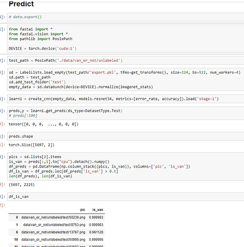The height and width of the screenshot is (247, 244).
Task: Click the len(df_preds), len(df_is_van) line
Action: pos(41,176)
